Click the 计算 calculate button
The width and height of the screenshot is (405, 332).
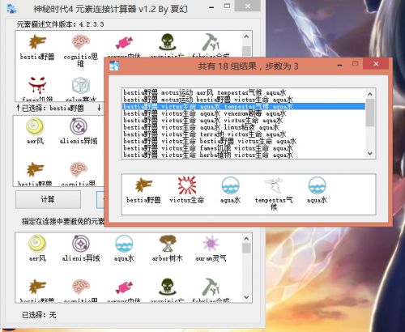click(48, 199)
